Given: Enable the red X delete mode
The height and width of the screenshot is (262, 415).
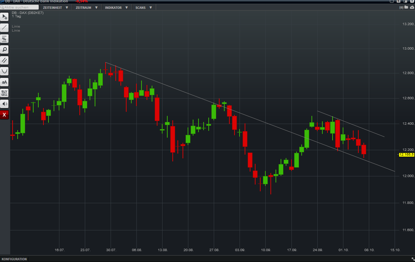Looking at the screenshot, I should (4, 115).
